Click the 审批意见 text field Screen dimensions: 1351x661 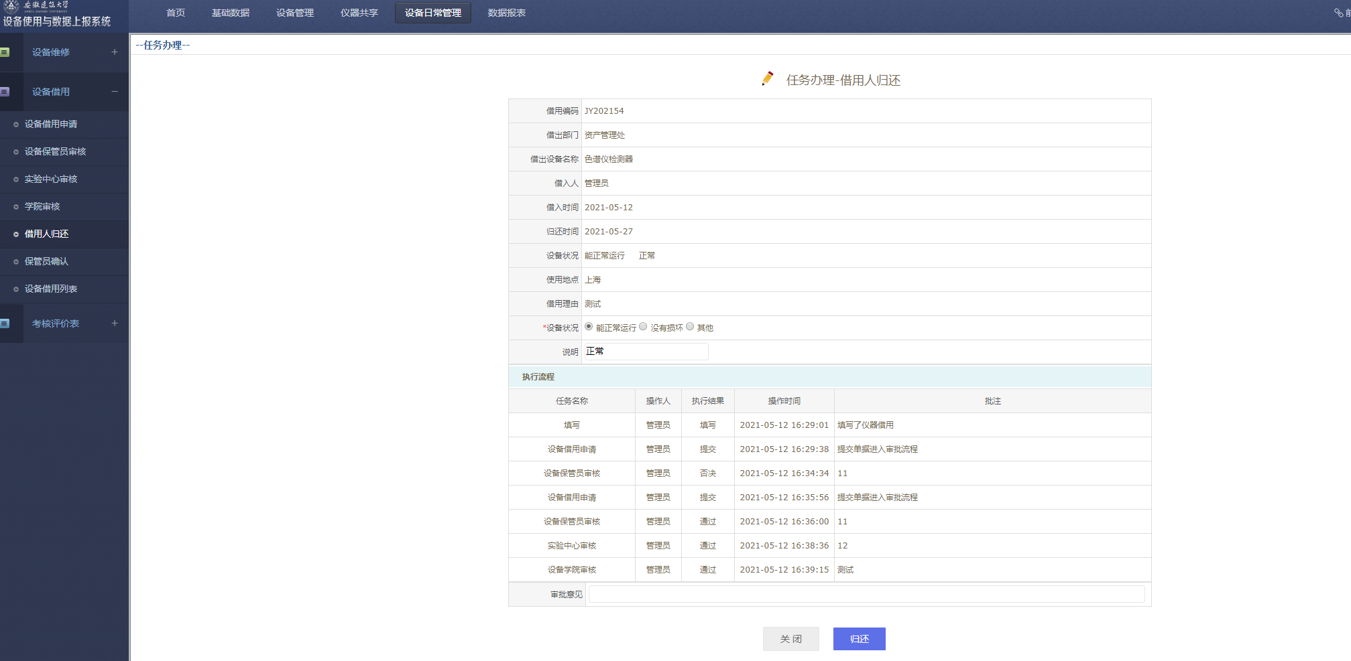pos(866,594)
